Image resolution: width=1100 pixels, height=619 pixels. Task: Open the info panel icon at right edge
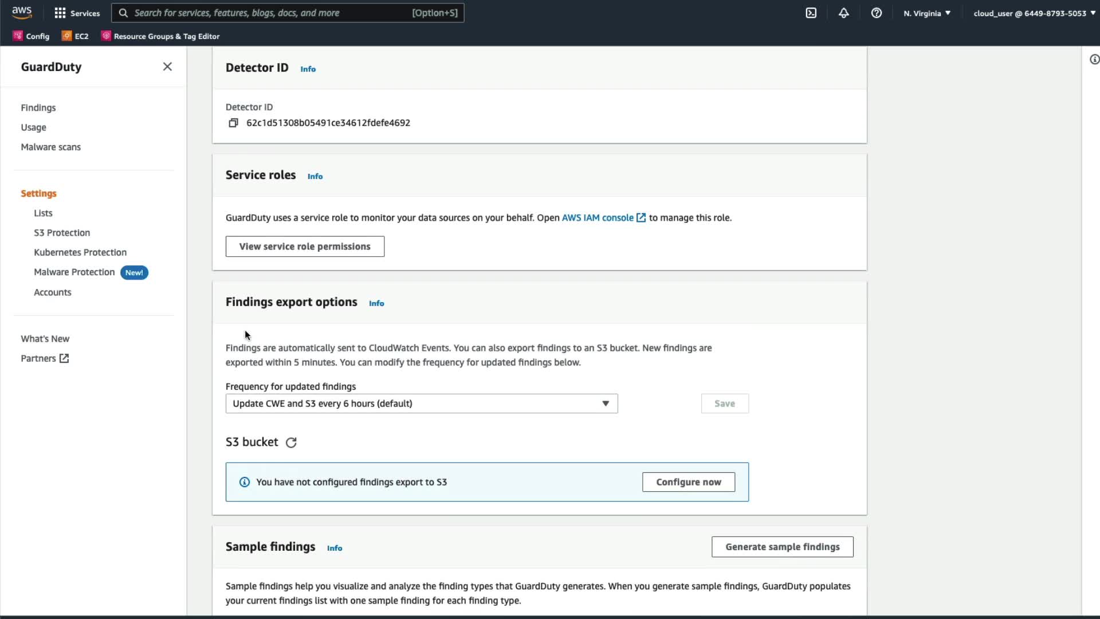pyautogui.click(x=1094, y=60)
